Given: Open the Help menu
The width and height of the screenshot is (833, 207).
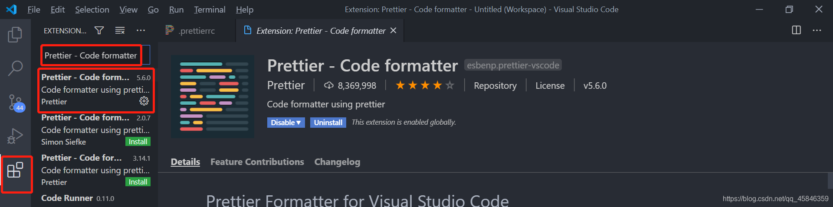Looking at the screenshot, I should click(x=245, y=10).
